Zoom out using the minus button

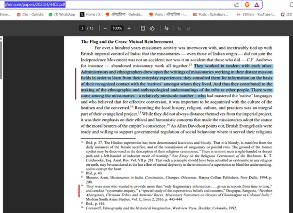105,29
